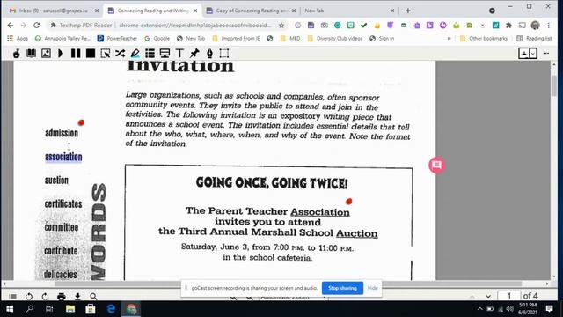Image resolution: width=563 pixels, height=317 pixels.
Task: Stop the text reading
Action: pos(91,54)
